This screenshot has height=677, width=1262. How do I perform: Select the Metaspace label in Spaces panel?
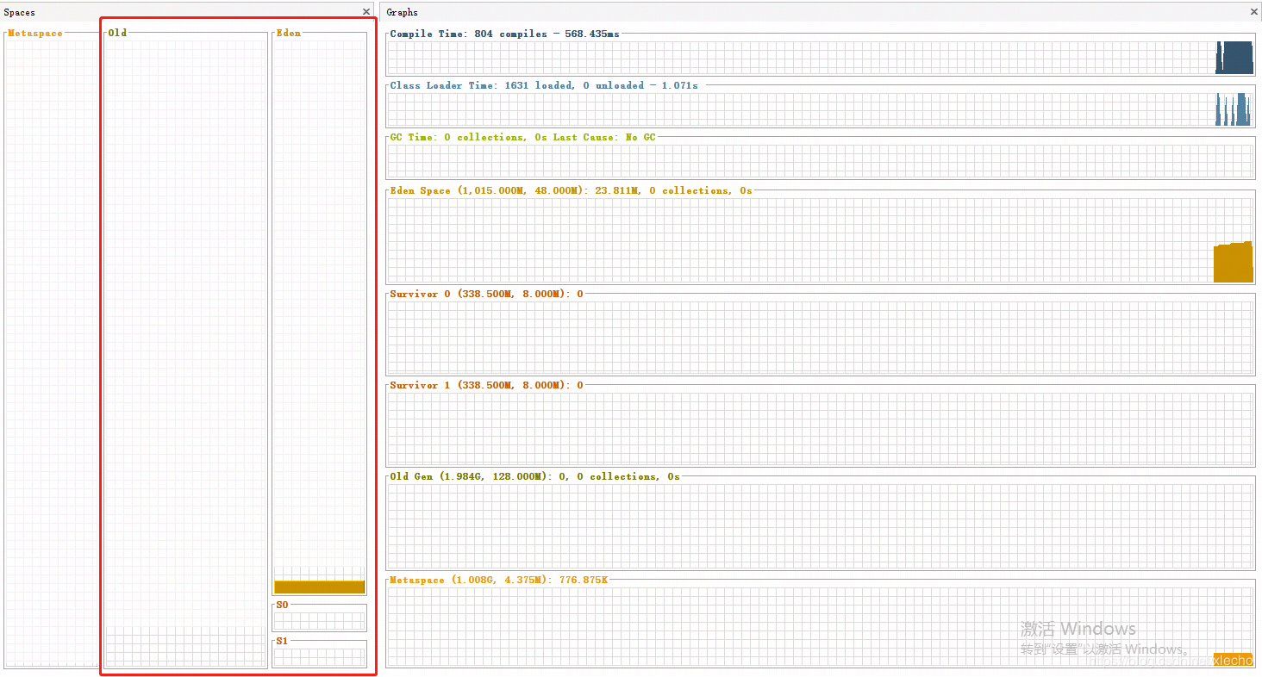click(x=35, y=33)
